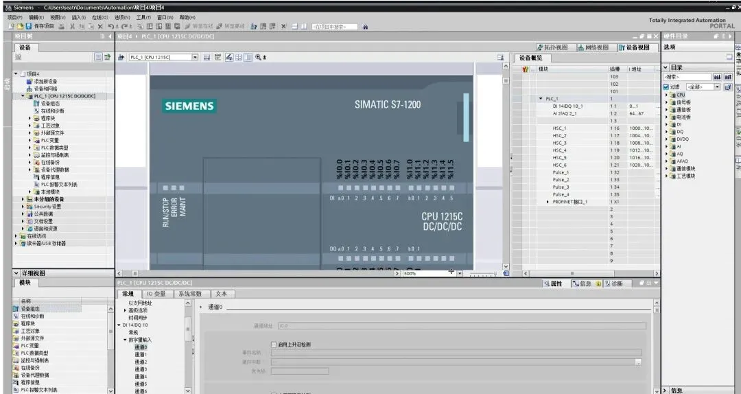Open PLC_1 [CPU 1215C] device selector dropdown

[195, 57]
